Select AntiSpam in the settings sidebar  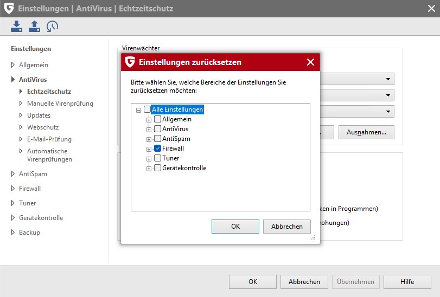[33, 174]
